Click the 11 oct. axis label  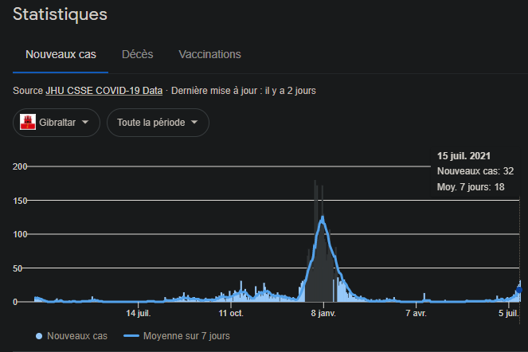point(231,313)
